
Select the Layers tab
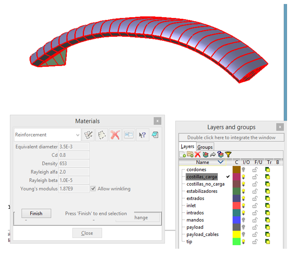pyautogui.click(x=187, y=147)
